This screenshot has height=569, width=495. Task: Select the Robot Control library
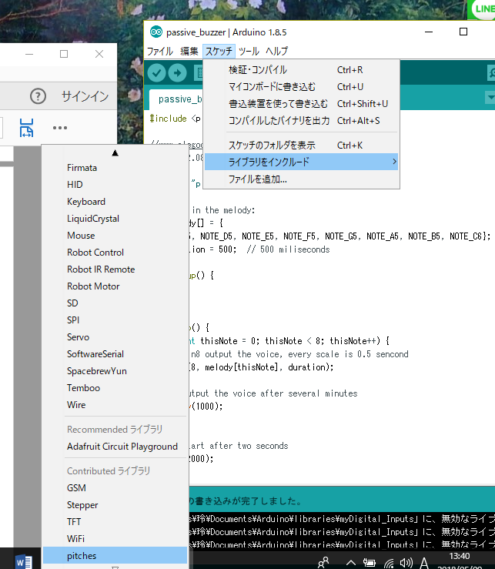[115, 253]
